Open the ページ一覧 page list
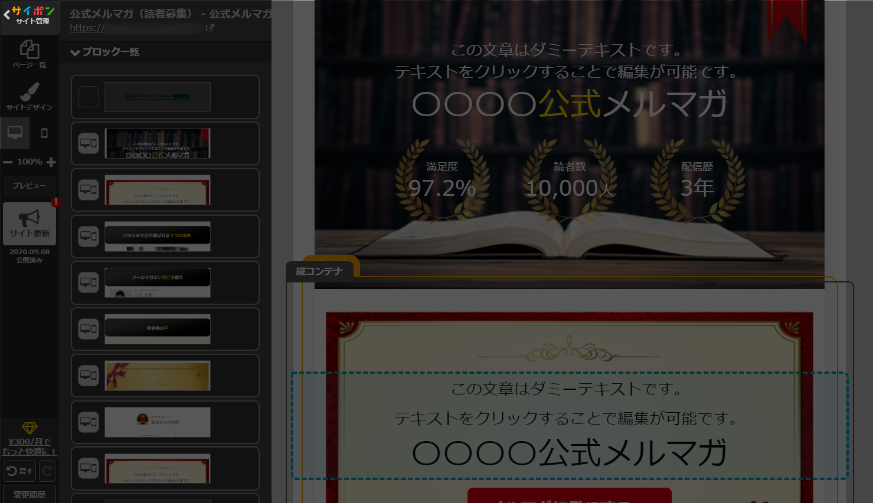The width and height of the screenshot is (873, 503). pyautogui.click(x=30, y=54)
